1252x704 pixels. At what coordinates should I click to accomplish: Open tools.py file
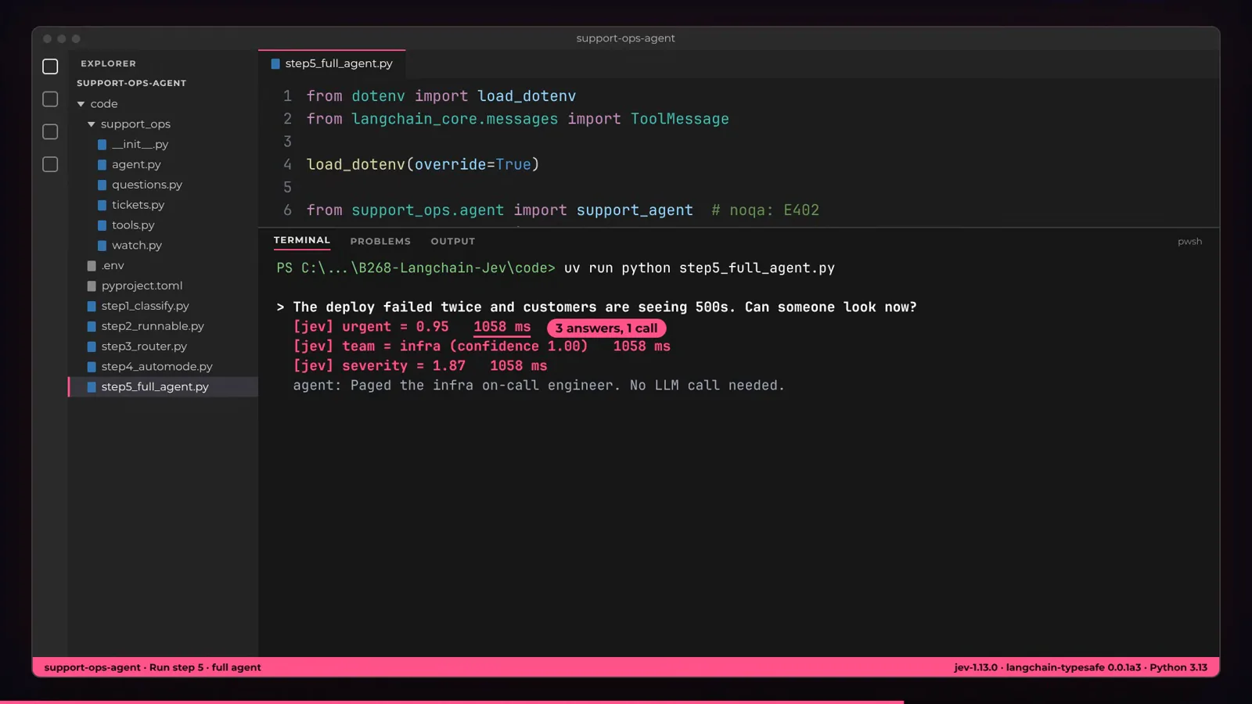click(x=133, y=225)
